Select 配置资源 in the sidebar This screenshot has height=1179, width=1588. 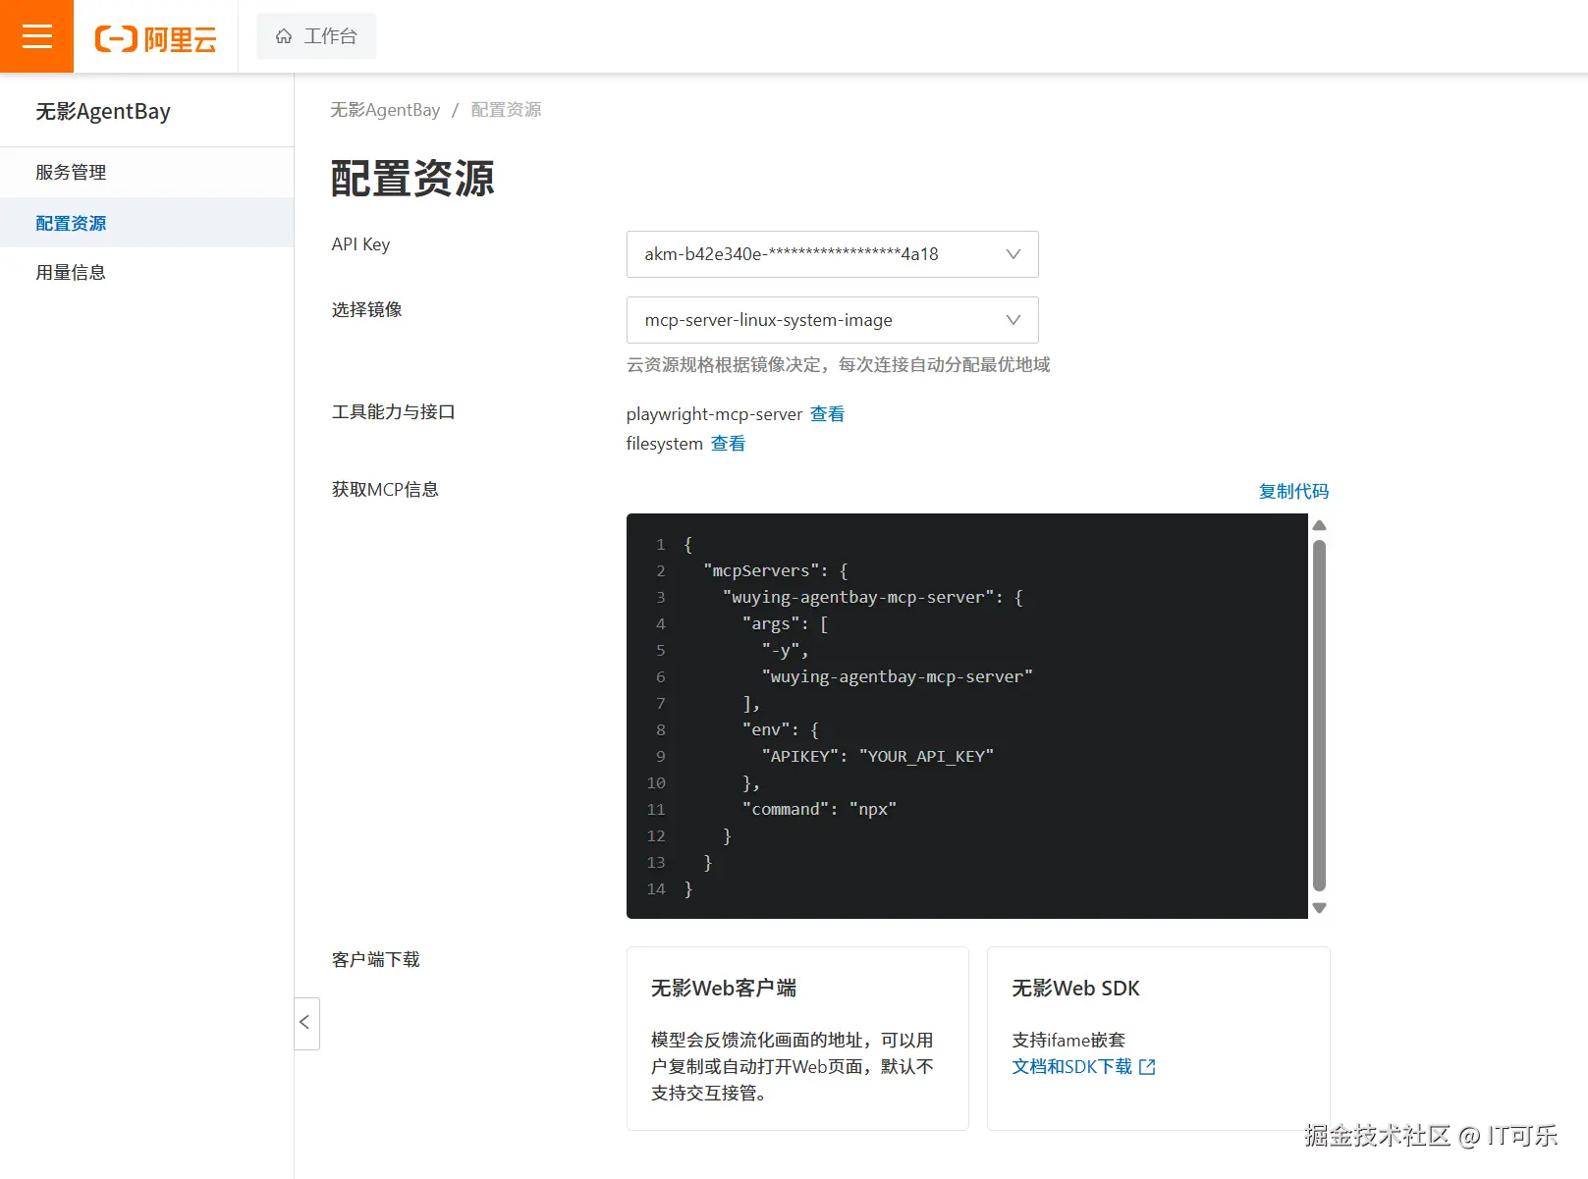click(x=147, y=223)
